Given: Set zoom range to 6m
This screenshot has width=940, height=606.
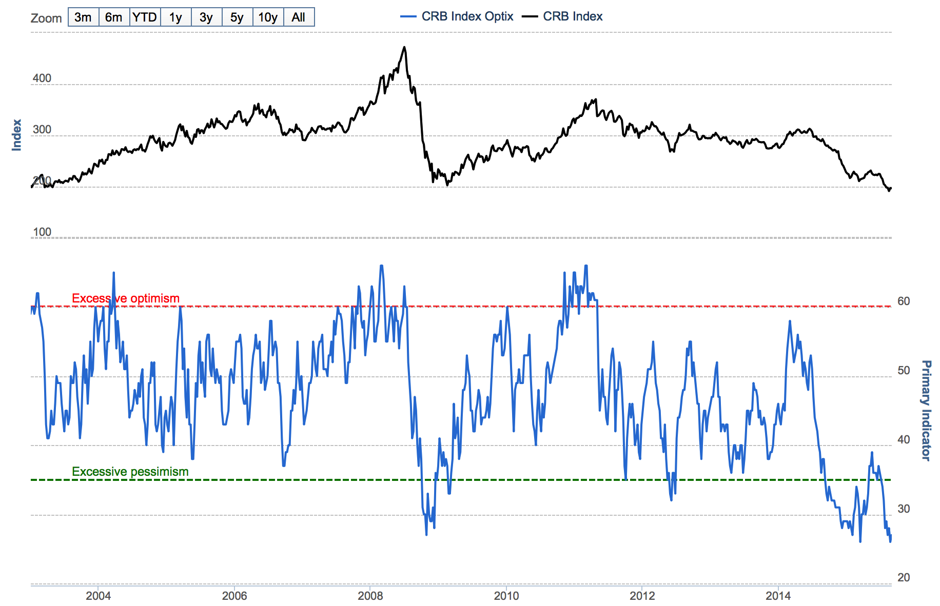Looking at the screenshot, I should coord(114,17).
